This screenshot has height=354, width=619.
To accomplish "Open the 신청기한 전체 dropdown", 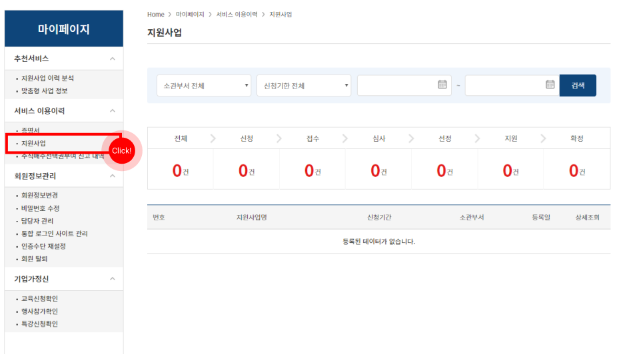I will point(304,86).
